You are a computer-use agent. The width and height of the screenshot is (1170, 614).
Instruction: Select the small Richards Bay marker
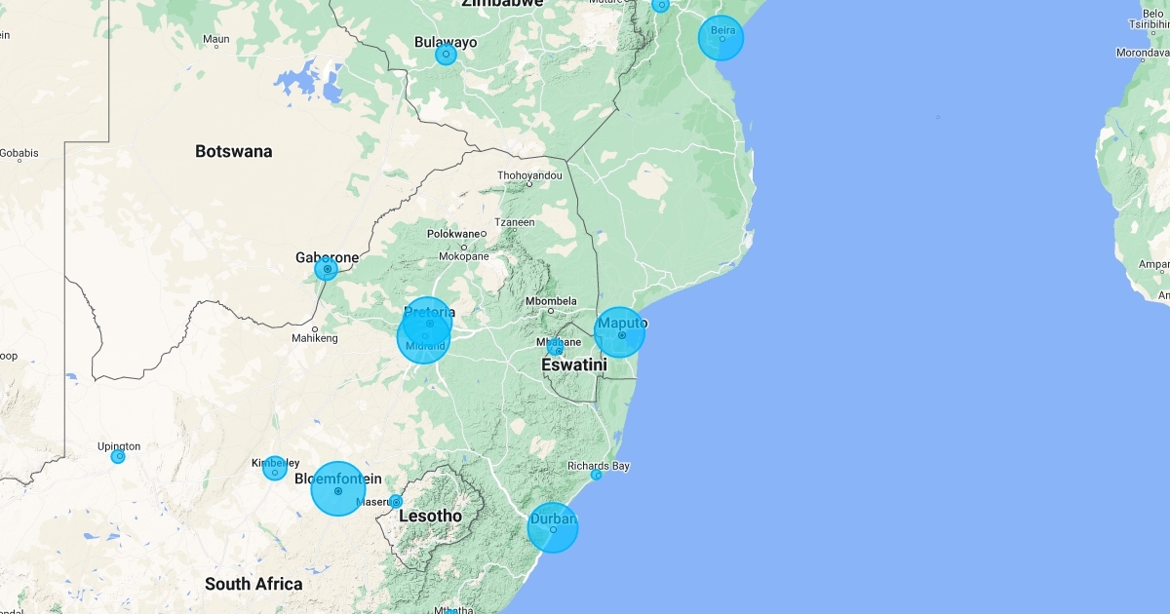[x=597, y=475]
